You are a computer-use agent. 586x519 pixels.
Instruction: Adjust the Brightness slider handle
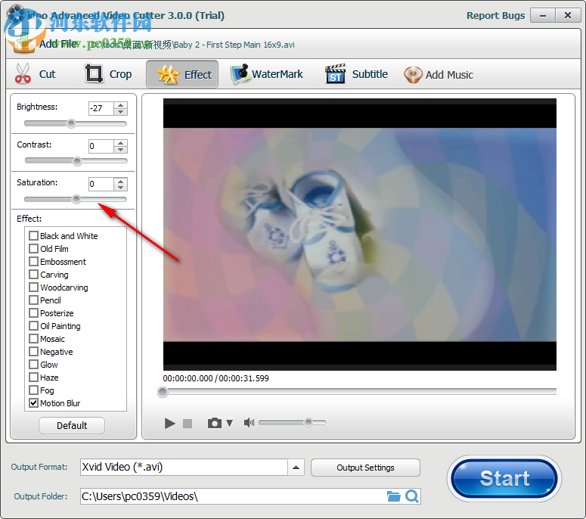click(71, 124)
